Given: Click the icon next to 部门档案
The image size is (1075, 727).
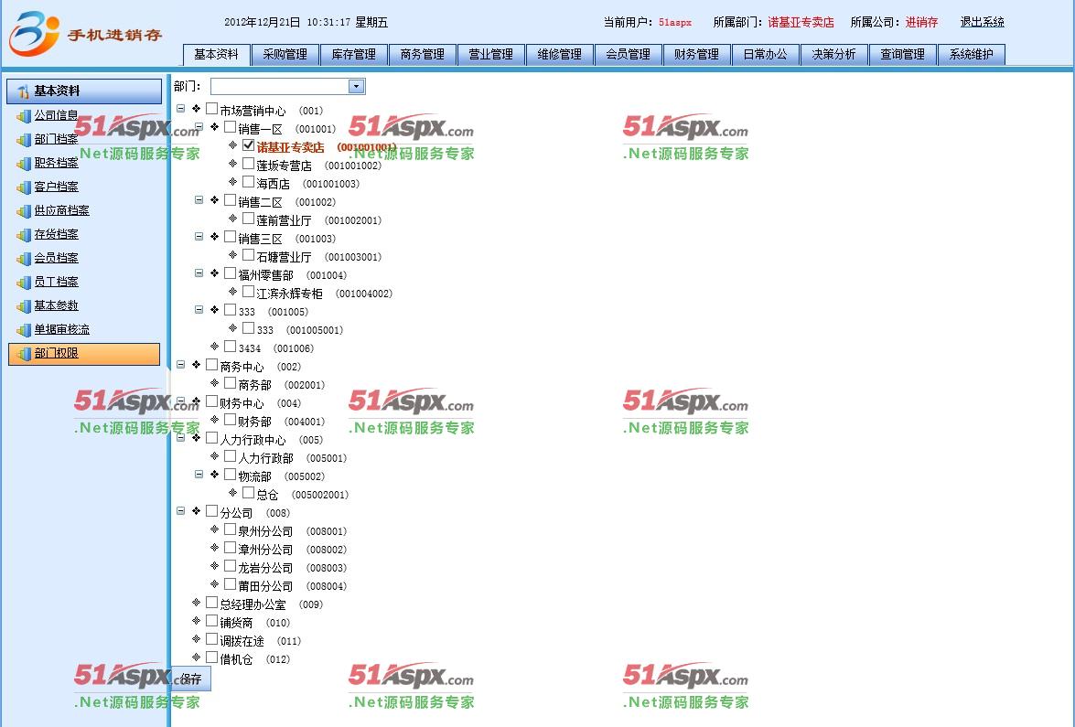Looking at the screenshot, I should [24, 140].
